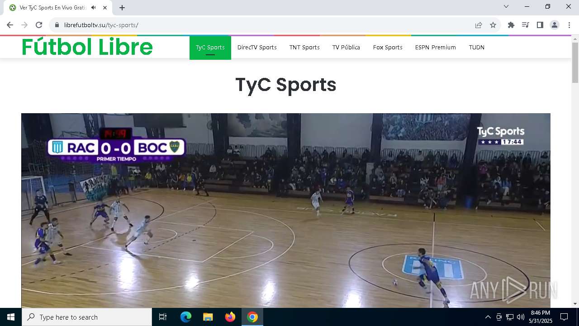Open File Explorer from taskbar
This screenshot has width=579, height=326.
click(x=208, y=317)
